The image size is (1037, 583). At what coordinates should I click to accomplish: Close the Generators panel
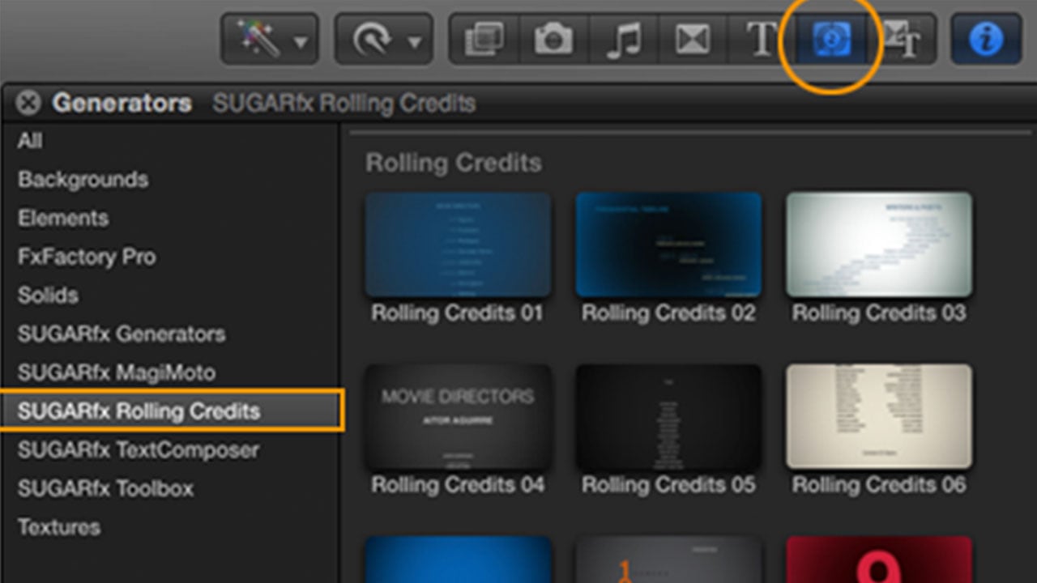28,104
